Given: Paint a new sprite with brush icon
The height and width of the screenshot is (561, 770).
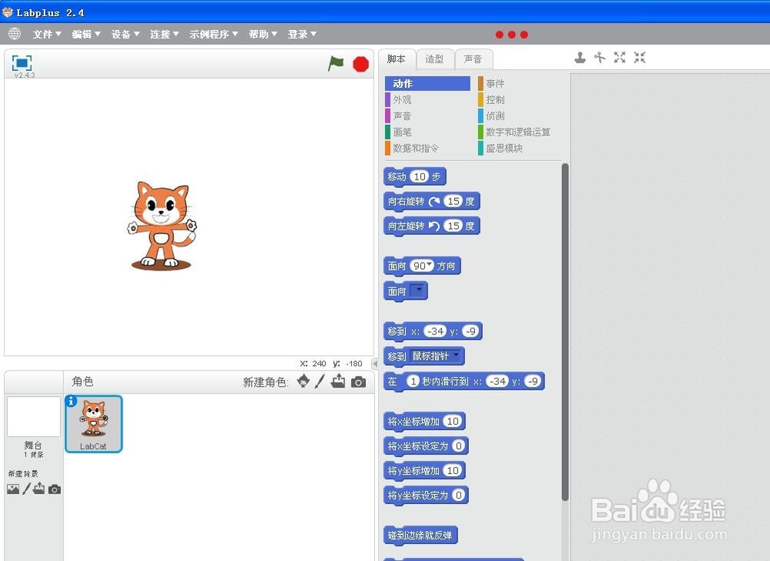Looking at the screenshot, I should click(320, 381).
